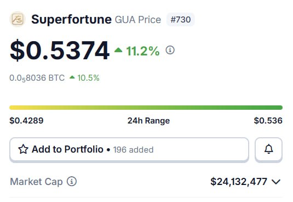Click the $0.5374 price value
293x202 pixels.
(60, 50)
